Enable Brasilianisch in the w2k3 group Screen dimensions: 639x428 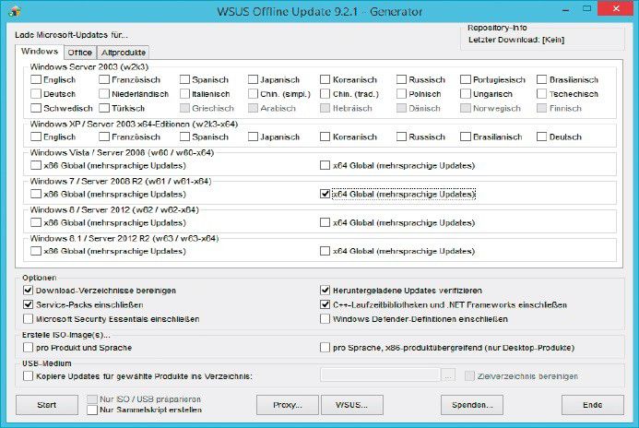(541, 79)
